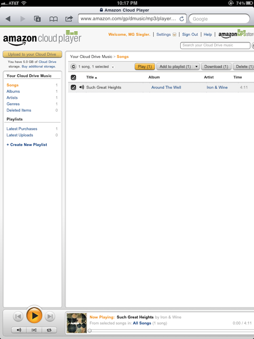Open the Safari bookmarks book icon
The width and height of the screenshot is (254, 339).
click(53, 19)
